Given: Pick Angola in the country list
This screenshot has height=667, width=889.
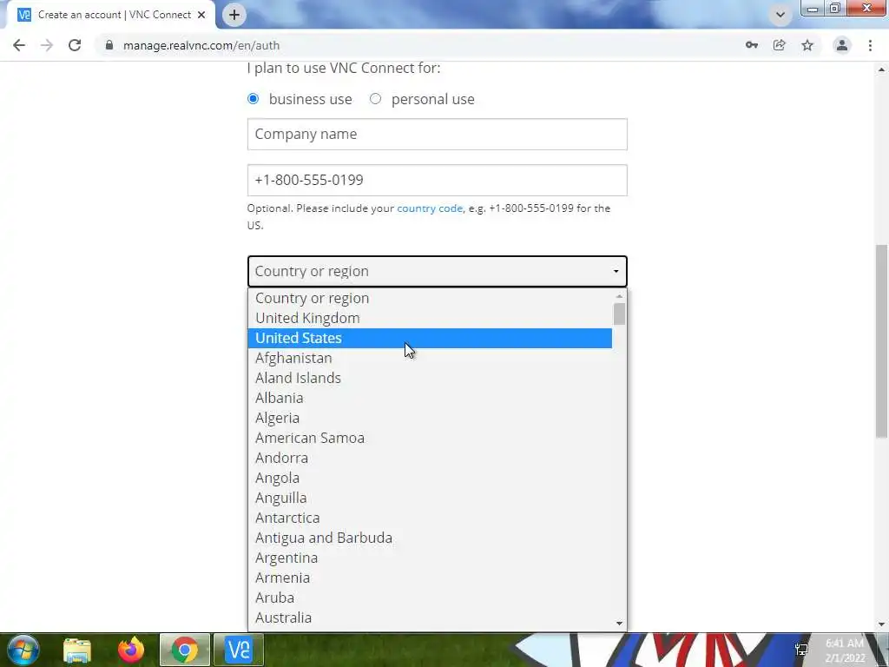Looking at the screenshot, I should 430,478.
